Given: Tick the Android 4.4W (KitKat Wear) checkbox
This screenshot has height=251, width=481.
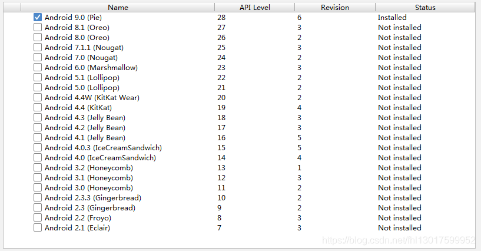Looking at the screenshot, I should pyautogui.click(x=38, y=98).
